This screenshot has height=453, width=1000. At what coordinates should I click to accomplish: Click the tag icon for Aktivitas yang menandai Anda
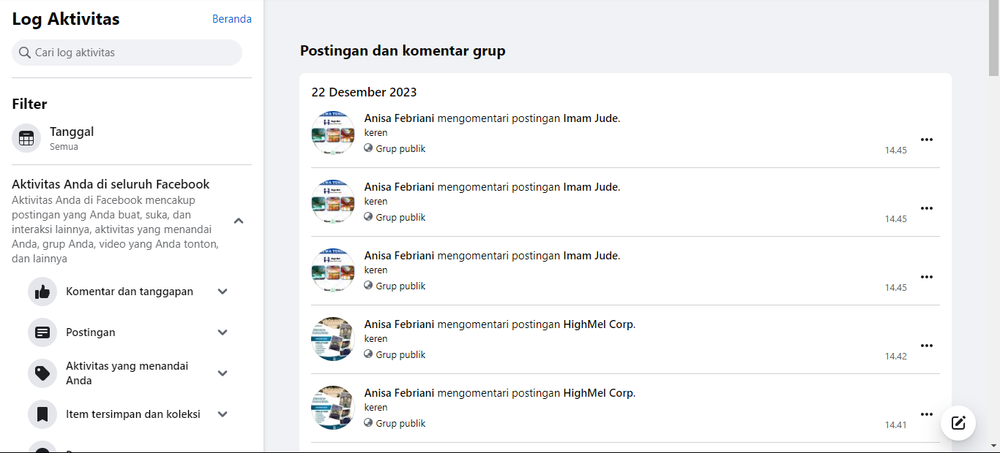[42, 373]
